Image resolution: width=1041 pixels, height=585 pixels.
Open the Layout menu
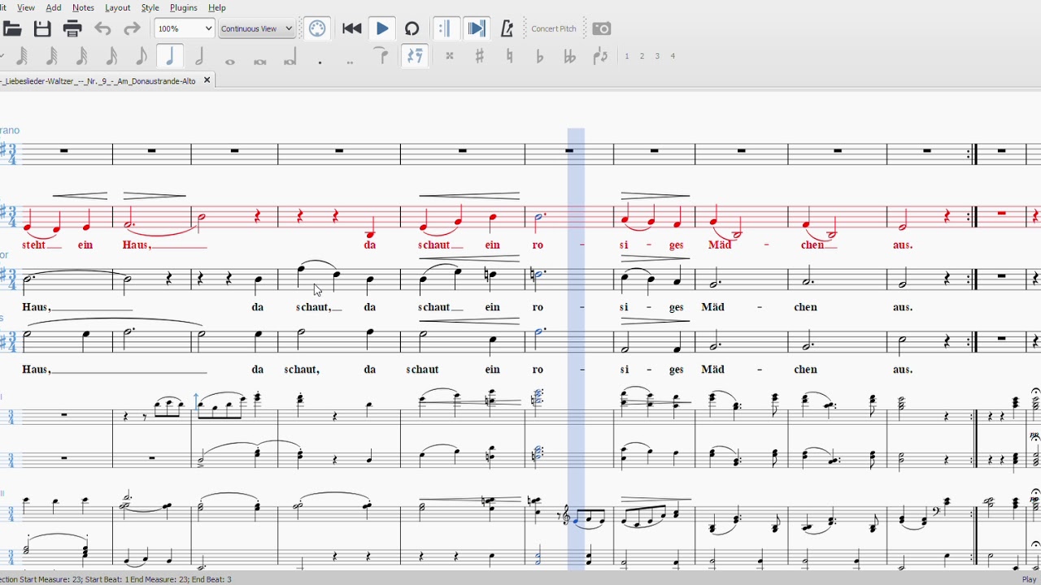[118, 7]
